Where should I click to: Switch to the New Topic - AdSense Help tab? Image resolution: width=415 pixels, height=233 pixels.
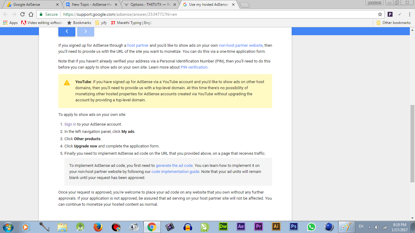click(x=91, y=5)
